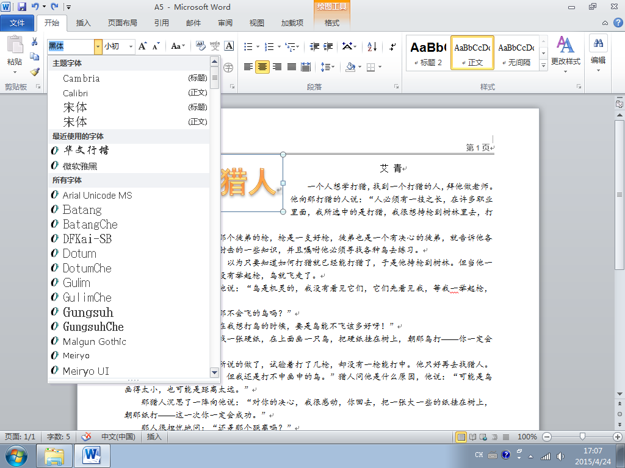The image size is (625, 468).
Task: Toggle distributed alignment button
Action: 306,67
